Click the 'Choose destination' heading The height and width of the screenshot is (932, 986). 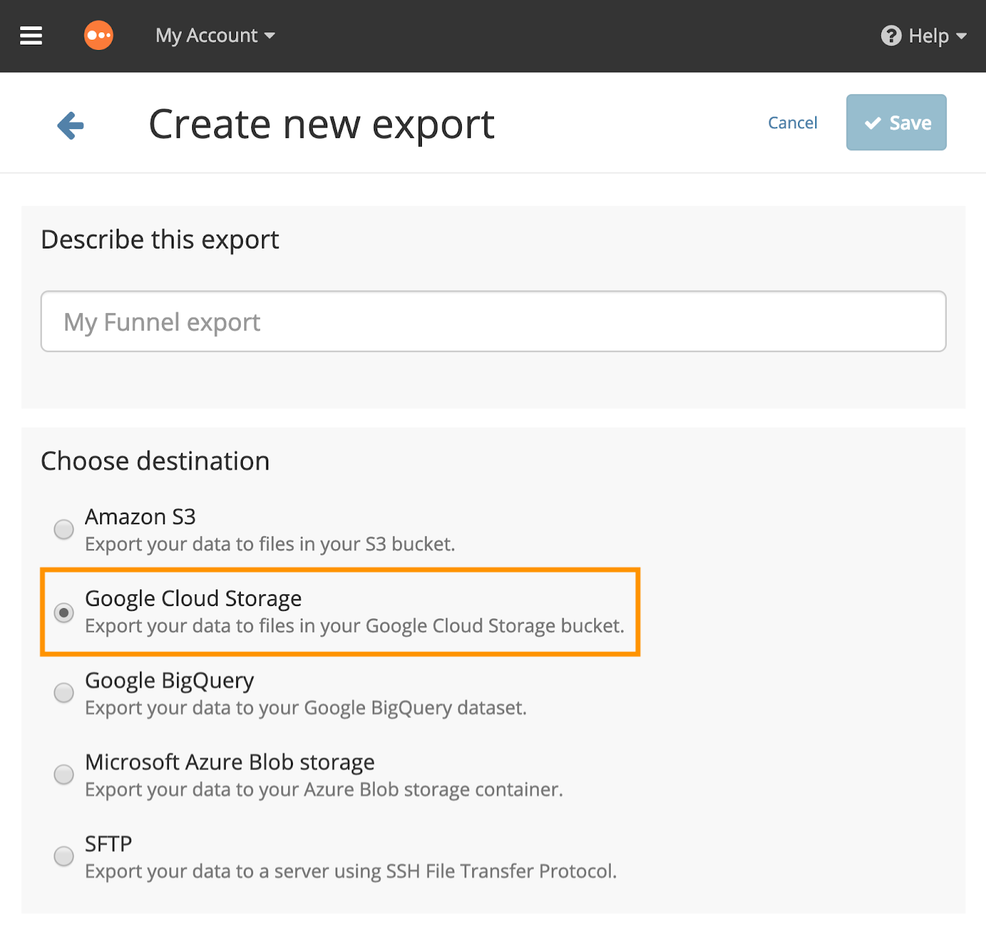click(155, 461)
